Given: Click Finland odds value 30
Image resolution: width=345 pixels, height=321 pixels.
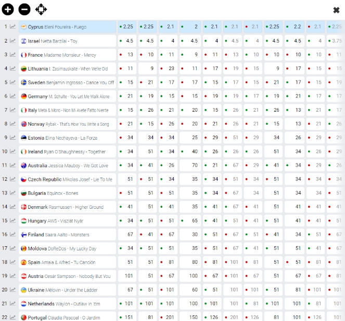Looking at the screenshot, I should (190, 234).
